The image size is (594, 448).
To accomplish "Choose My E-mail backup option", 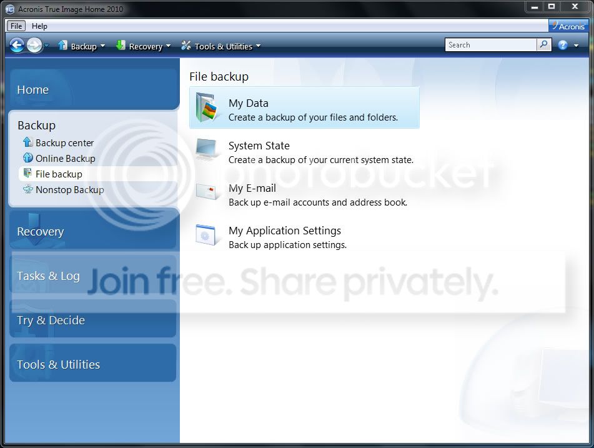I will click(252, 188).
